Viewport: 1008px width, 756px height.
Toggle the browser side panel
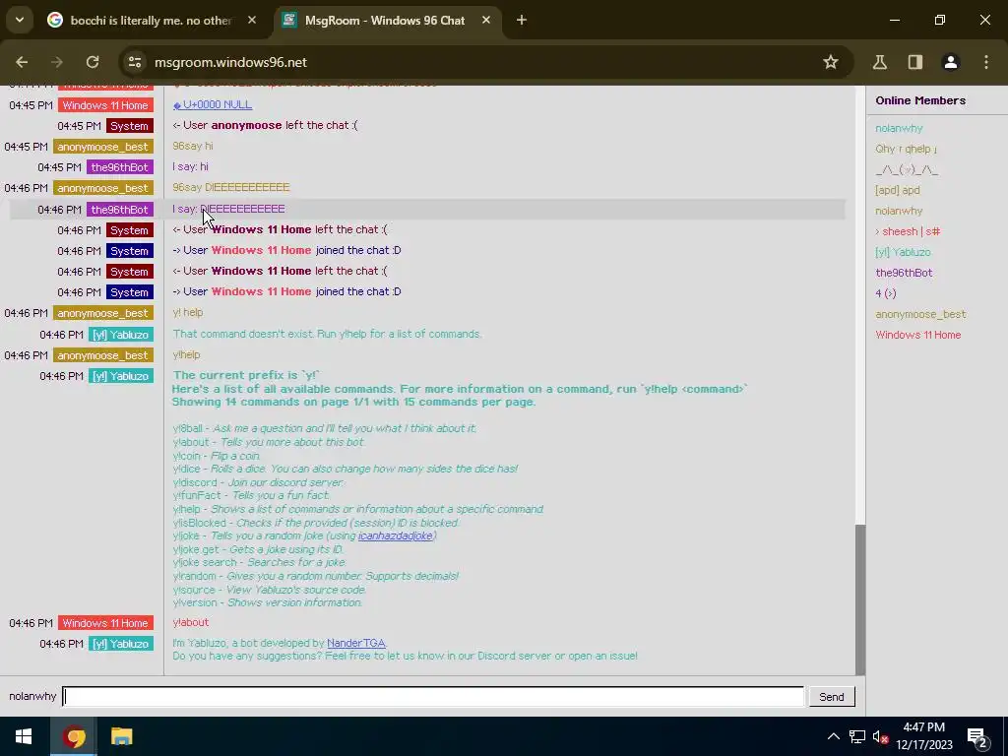pos(915,62)
